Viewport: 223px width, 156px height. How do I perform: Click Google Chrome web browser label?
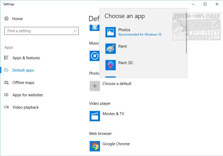[x=116, y=144]
